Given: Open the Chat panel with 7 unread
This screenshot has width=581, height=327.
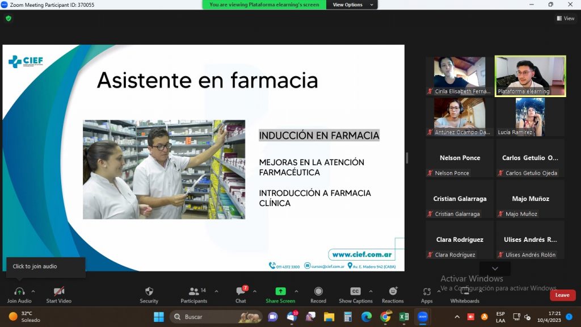Looking at the screenshot, I should 241,295.
